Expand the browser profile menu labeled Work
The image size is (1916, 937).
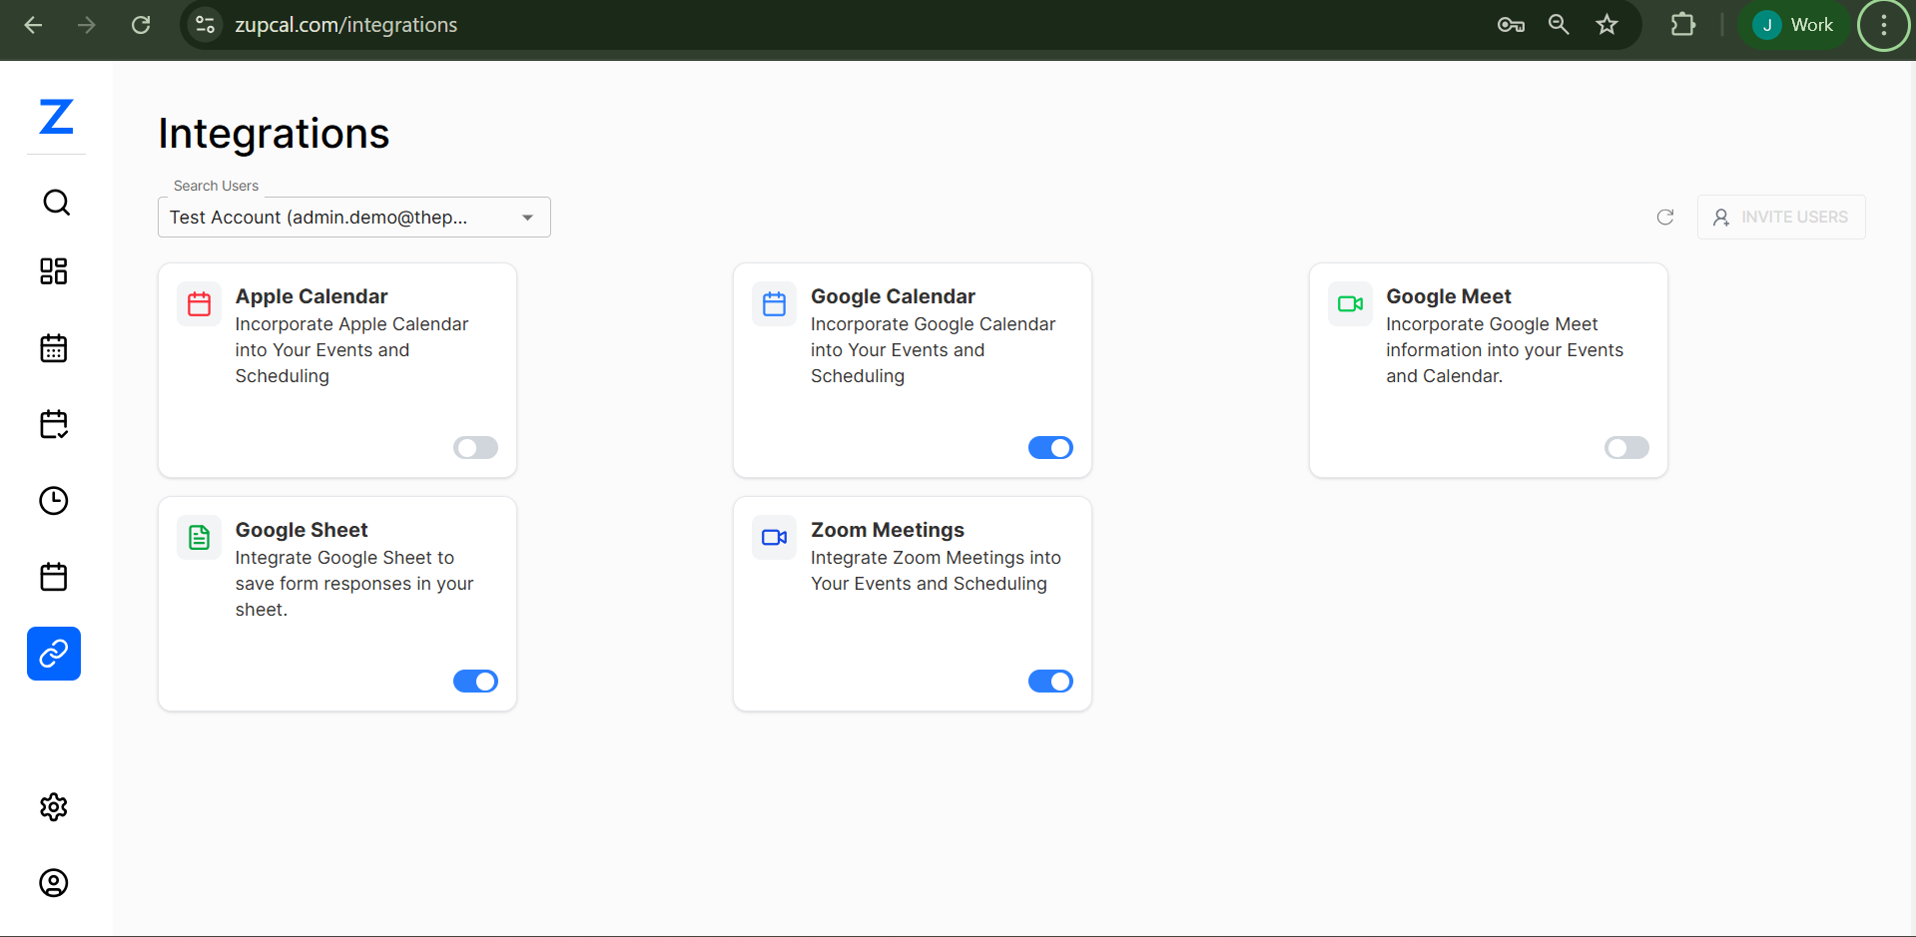point(1793,24)
